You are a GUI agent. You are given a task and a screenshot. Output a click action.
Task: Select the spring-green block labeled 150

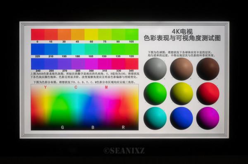pos(105,49)
